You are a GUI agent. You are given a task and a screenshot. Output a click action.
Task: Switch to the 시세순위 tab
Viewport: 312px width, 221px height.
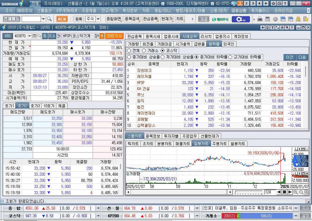(x=189, y=36)
